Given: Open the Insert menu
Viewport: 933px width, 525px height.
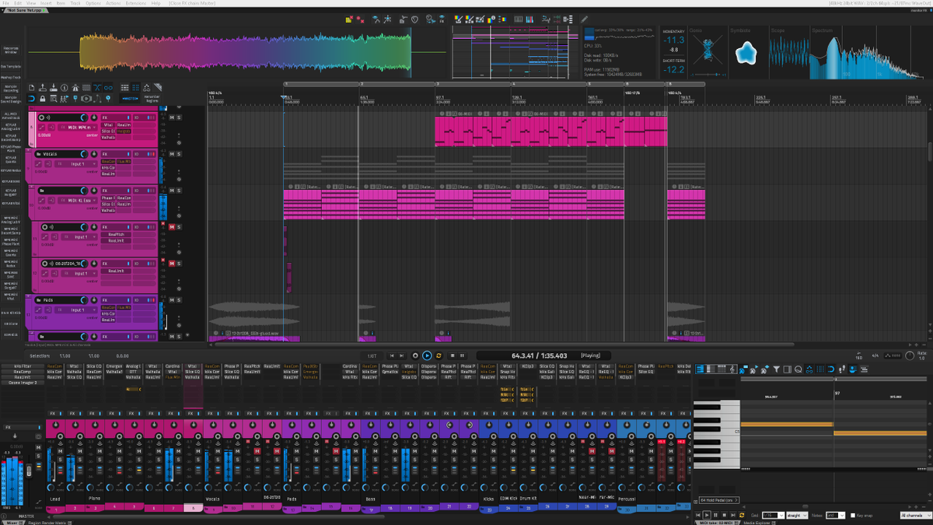Looking at the screenshot, I should point(46,3).
